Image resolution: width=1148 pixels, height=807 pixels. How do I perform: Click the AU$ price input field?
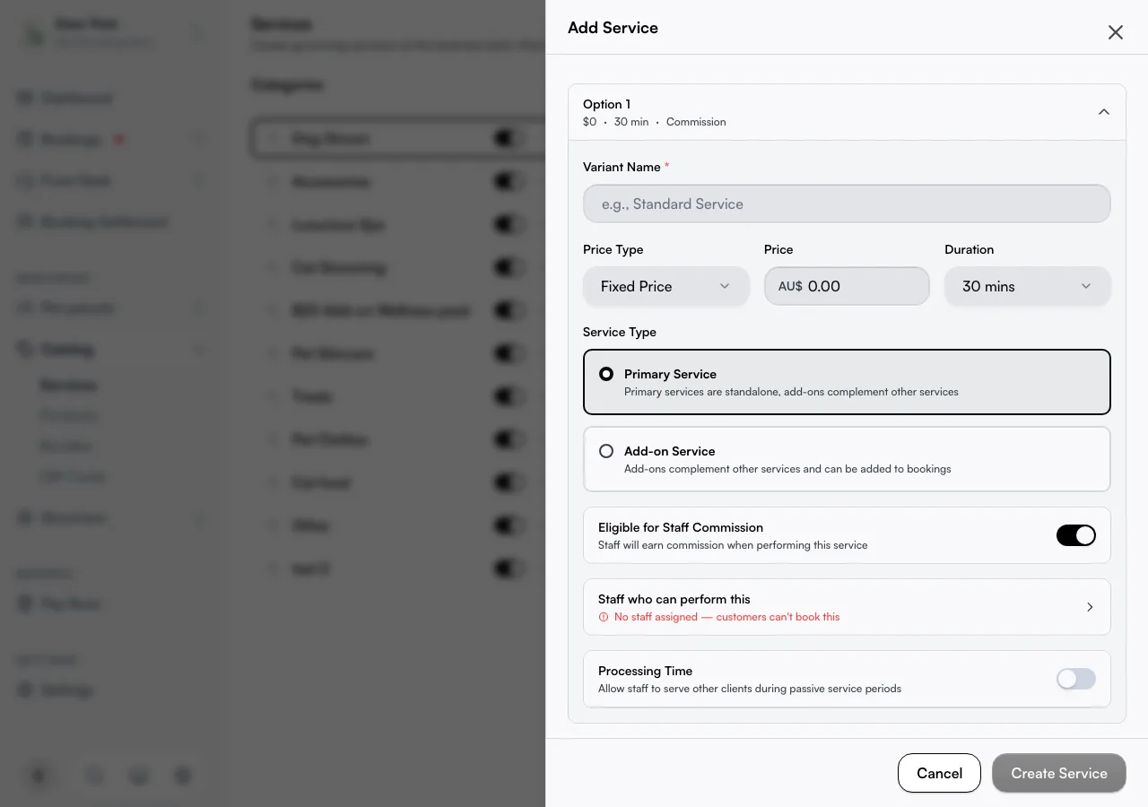[x=847, y=286]
